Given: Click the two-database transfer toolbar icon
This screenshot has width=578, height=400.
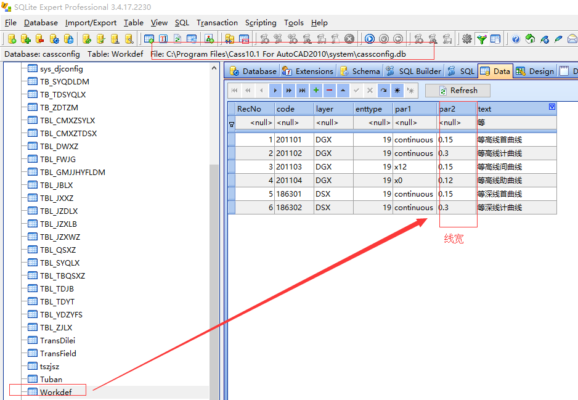Looking at the screenshot, I should [230, 39].
